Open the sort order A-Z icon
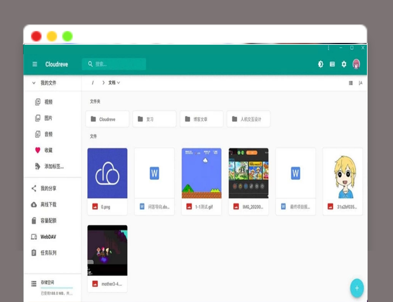Viewport: 393px width, 302px height. point(361,83)
